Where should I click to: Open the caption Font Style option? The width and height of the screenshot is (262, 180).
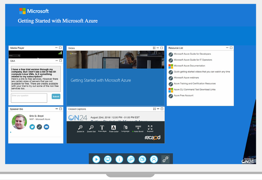pyautogui.click(x=102, y=128)
